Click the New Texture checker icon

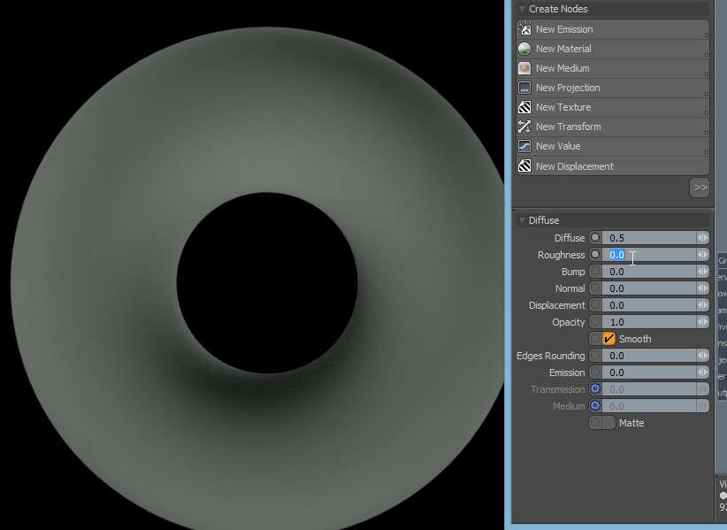[x=524, y=107]
